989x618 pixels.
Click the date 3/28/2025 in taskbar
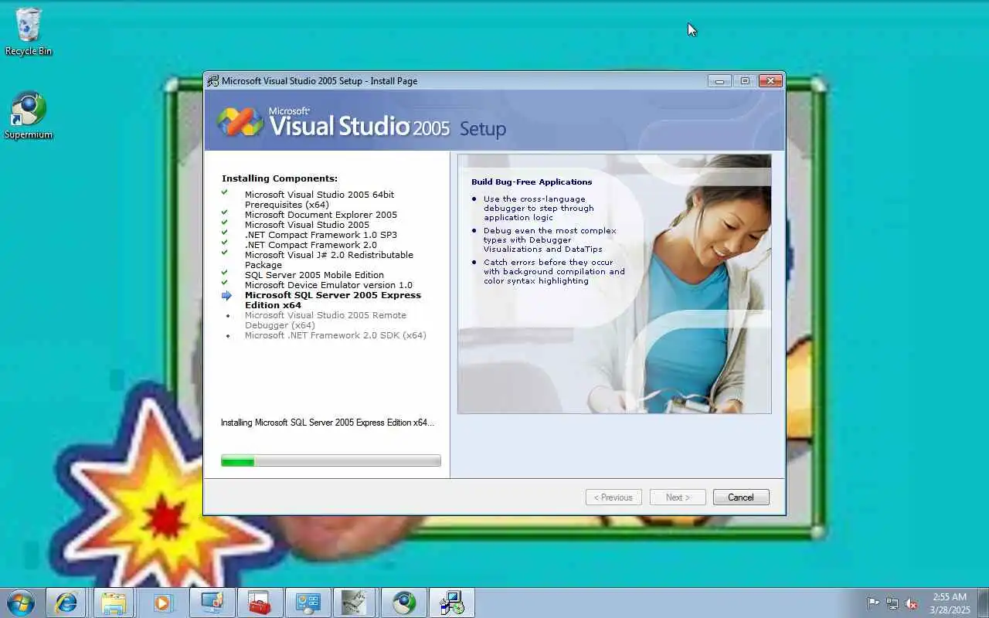coord(950,610)
